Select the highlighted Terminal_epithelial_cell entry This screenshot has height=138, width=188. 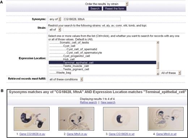[102, 63]
